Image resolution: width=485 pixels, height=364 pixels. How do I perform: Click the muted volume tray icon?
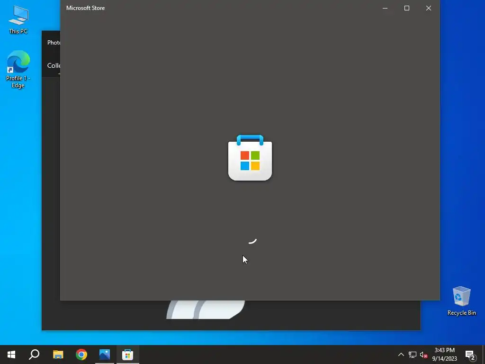pos(424,355)
